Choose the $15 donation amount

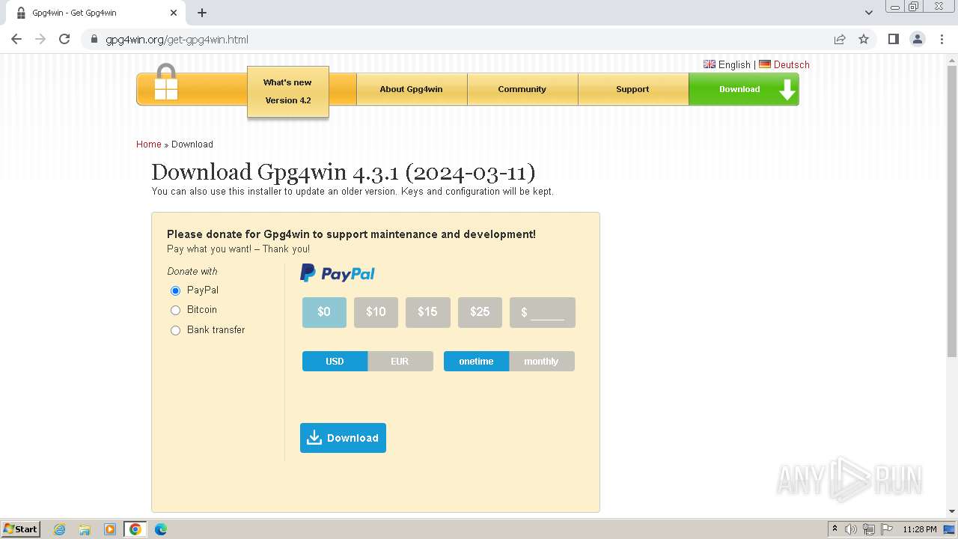tap(427, 312)
